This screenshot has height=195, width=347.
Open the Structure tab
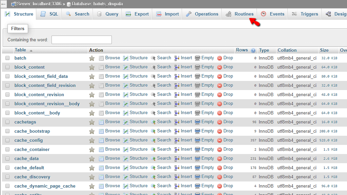point(19,14)
